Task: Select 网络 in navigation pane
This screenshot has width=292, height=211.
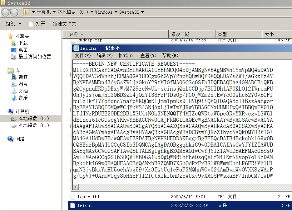Action: tap(20, 139)
